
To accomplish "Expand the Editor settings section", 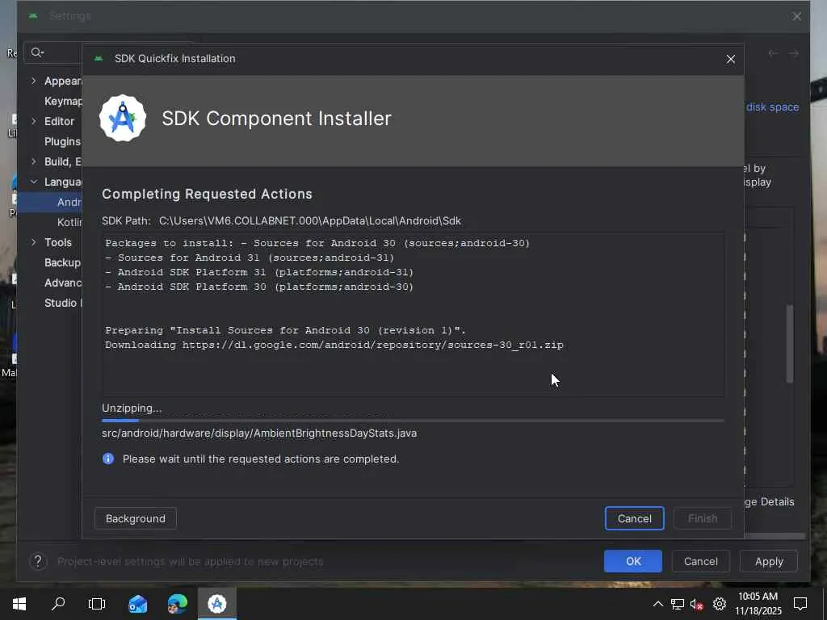I will coord(34,121).
